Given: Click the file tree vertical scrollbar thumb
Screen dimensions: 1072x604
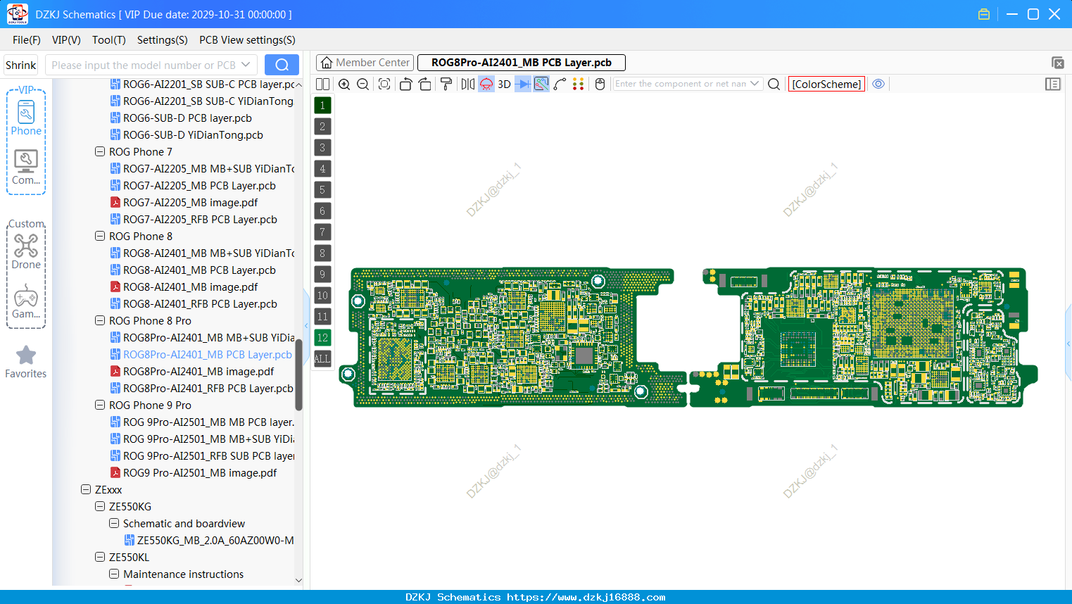Looking at the screenshot, I should [298, 375].
